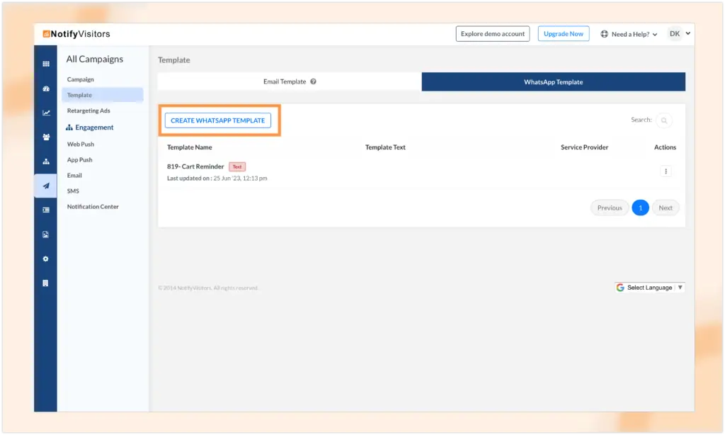Go to page 1 in pagination

click(x=640, y=208)
